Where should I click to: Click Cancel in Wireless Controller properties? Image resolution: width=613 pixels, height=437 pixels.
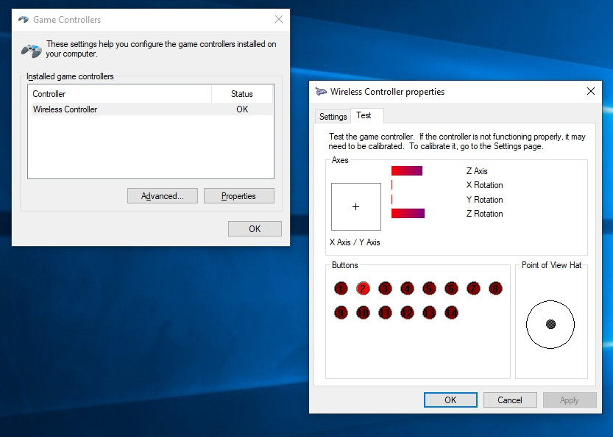pyautogui.click(x=509, y=400)
